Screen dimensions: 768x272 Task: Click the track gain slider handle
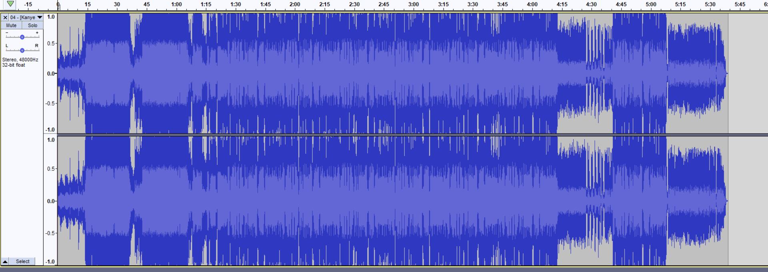coord(22,37)
